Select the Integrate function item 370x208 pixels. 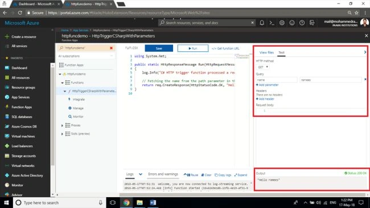(79, 100)
